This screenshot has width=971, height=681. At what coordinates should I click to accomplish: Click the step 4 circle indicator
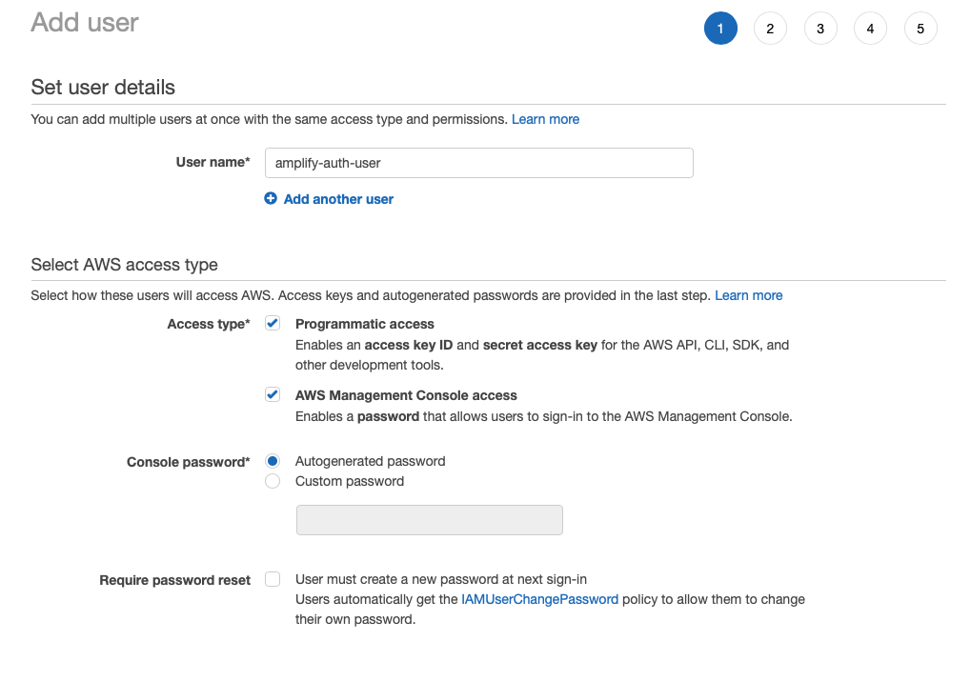pyautogui.click(x=870, y=28)
